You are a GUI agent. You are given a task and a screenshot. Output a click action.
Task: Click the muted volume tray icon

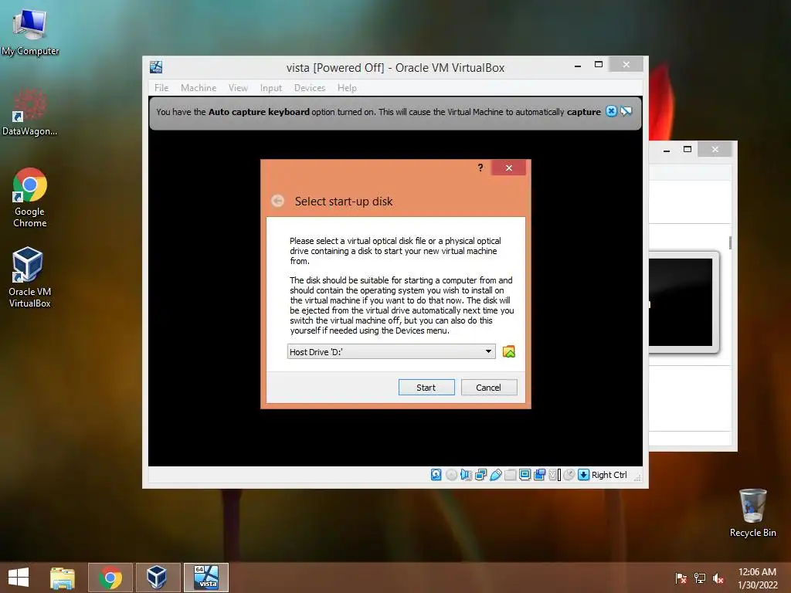(718, 578)
